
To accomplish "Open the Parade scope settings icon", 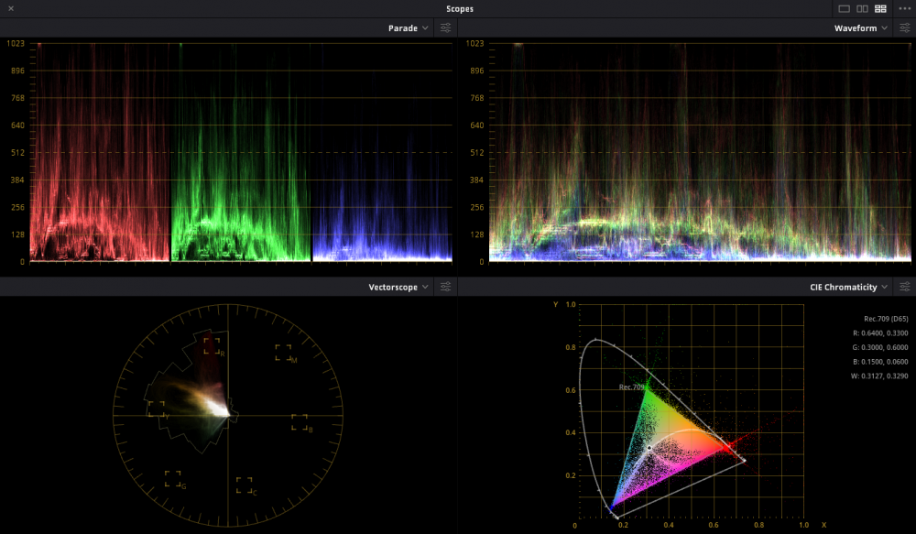I will [x=445, y=28].
